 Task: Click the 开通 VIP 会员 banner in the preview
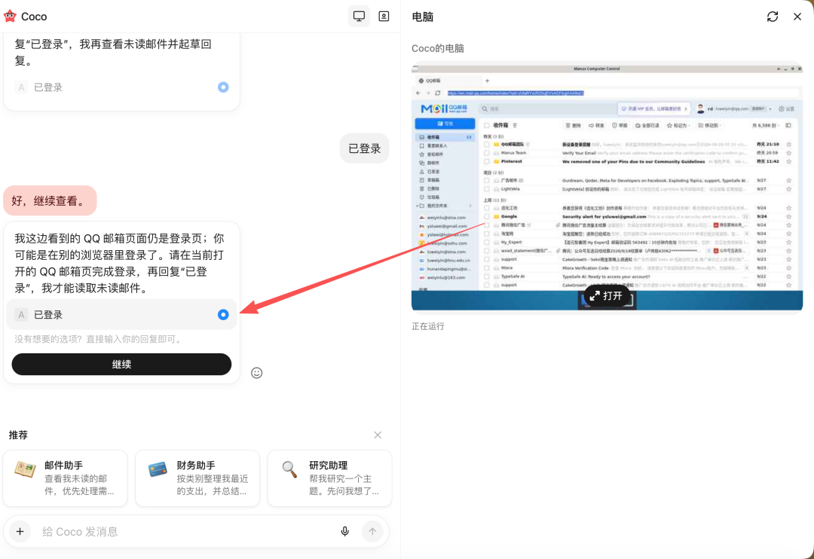coord(654,108)
